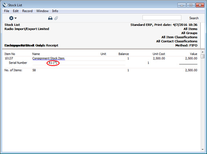Click the All Items text
Screen dimensions: 207x154
click(190, 29)
